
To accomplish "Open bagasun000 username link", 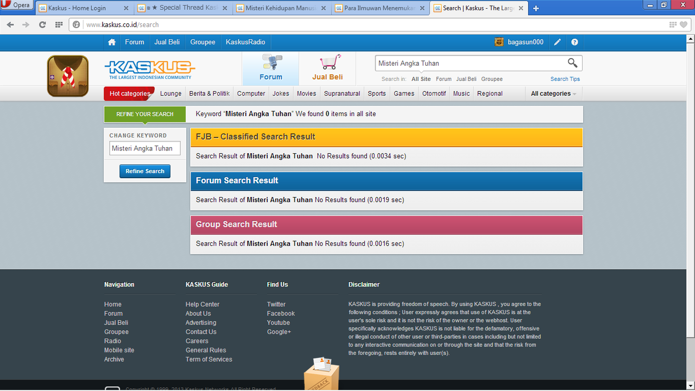I will pyautogui.click(x=526, y=42).
